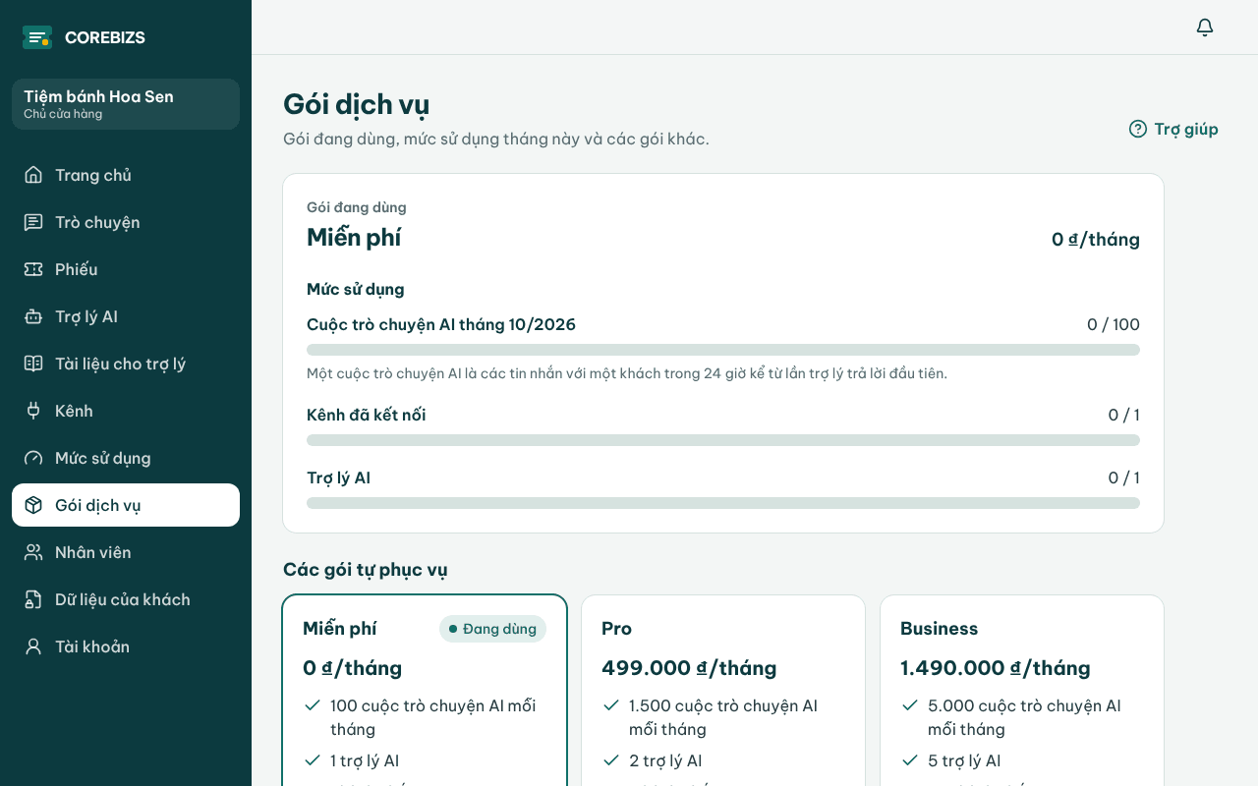Click the Phiếu ticket icon
1258x786 pixels.
coord(33,269)
